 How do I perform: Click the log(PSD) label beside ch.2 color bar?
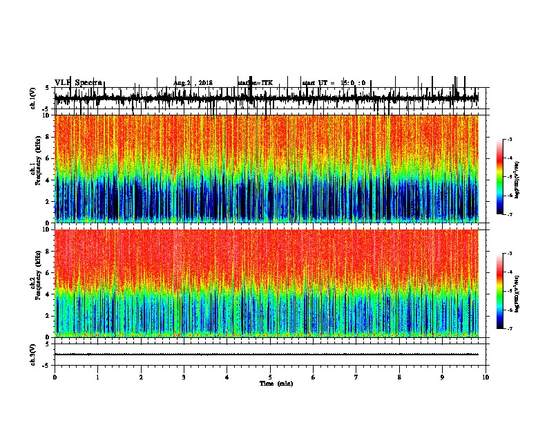517,294
